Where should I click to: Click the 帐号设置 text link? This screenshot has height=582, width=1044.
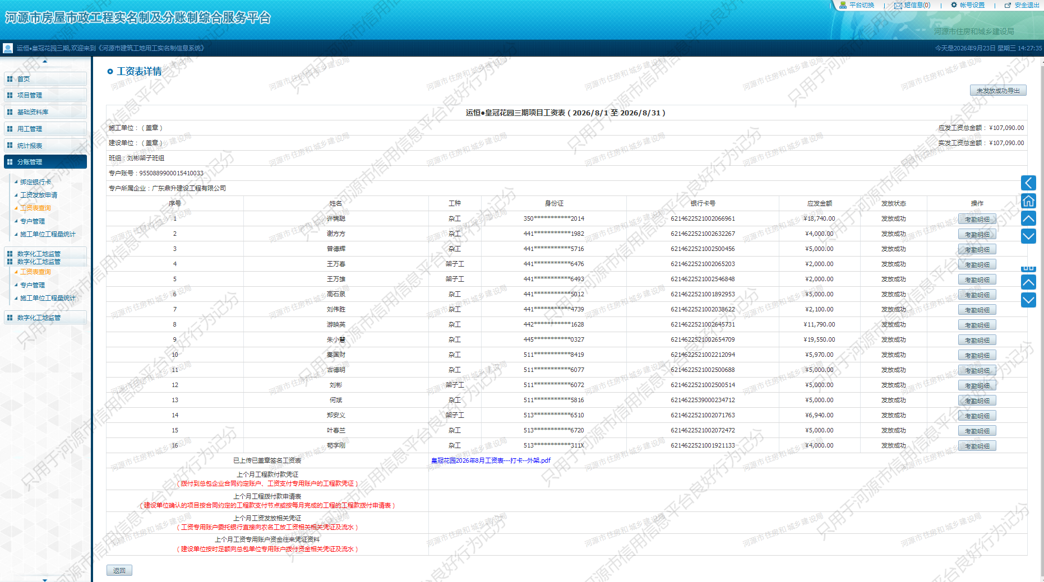click(x=972, y=5)
